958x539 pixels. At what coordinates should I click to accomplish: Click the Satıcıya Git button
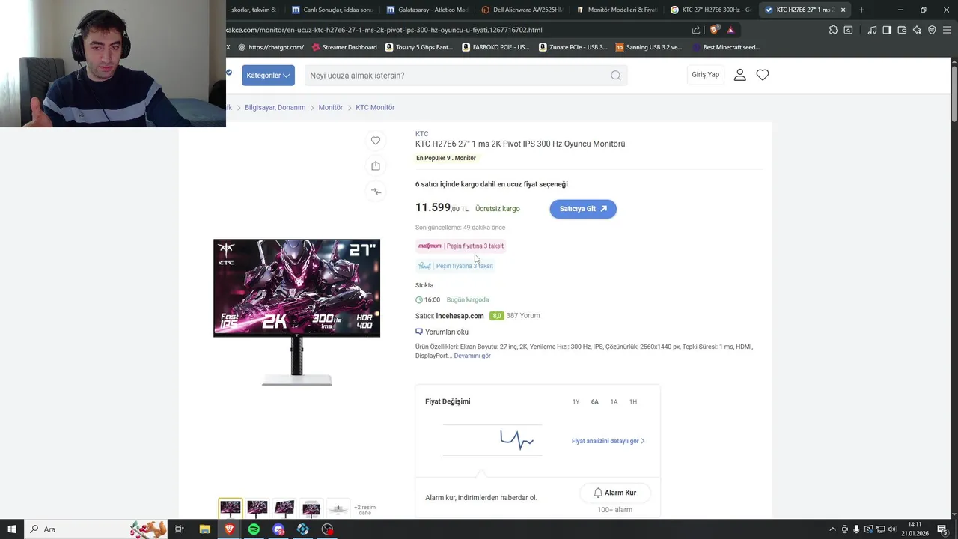pyautogui.click(x=583, y=209)
